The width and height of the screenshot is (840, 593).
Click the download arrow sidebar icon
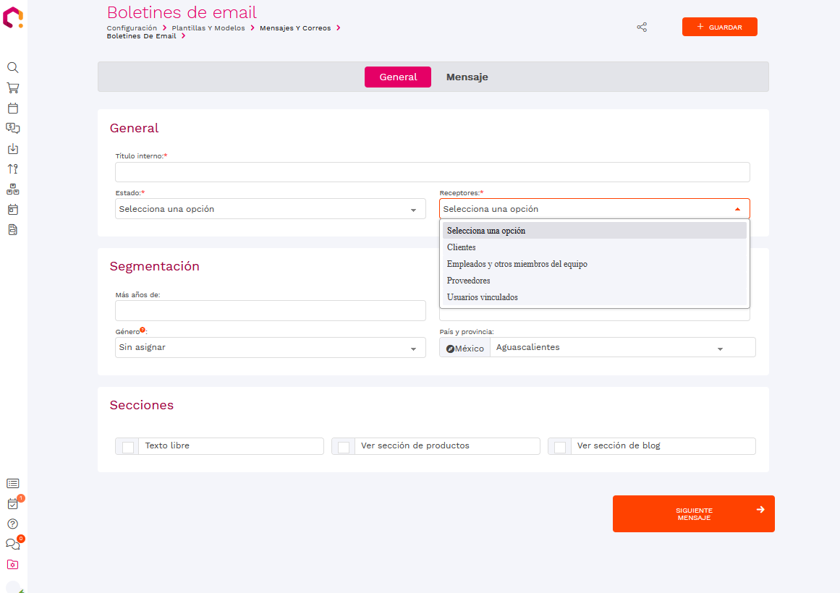(12, 149)
